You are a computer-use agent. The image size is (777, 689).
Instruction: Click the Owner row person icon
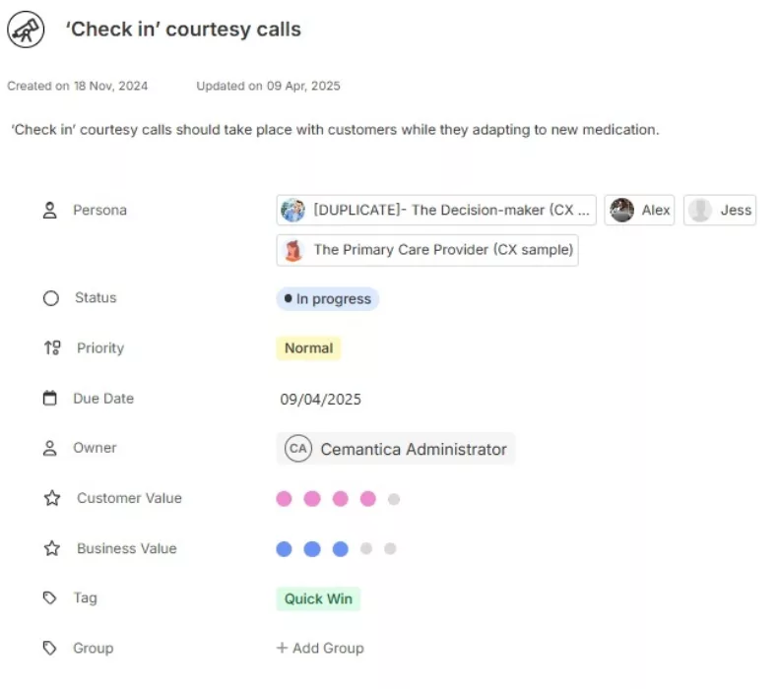click(50, 448)
